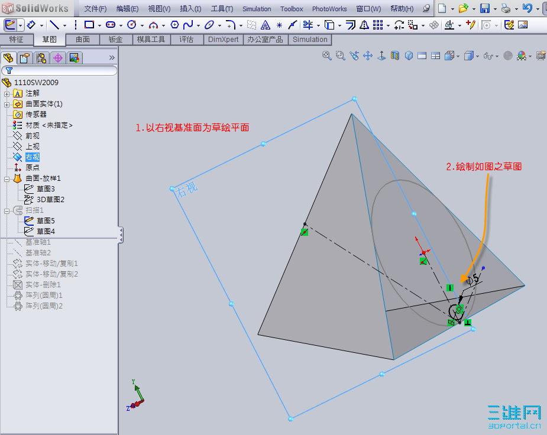Switch to the 特征 tab
The width and height of the screenshot is (547, 435).
[x=17, y=40]
